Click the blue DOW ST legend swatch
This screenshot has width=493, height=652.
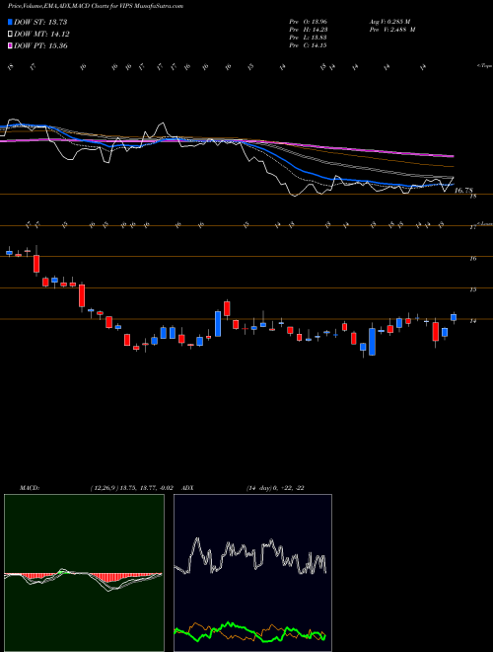pyautogui.click(x=10, y=22)
